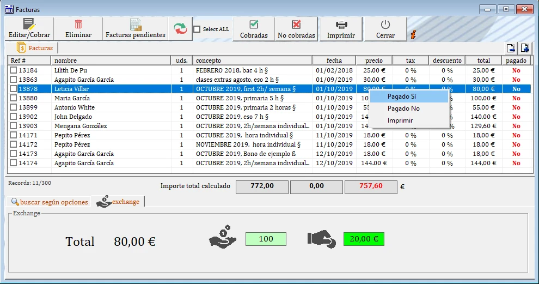Image resolution: width=539 pixels, height=284 pixels.
Task: Check the box for invoice 13902
Action: 13,117
